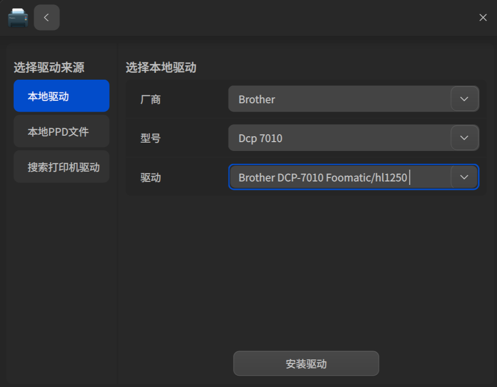Click the empty title bar area
Viewport: 497px width, 387px height.
click(x=266, y=17)
